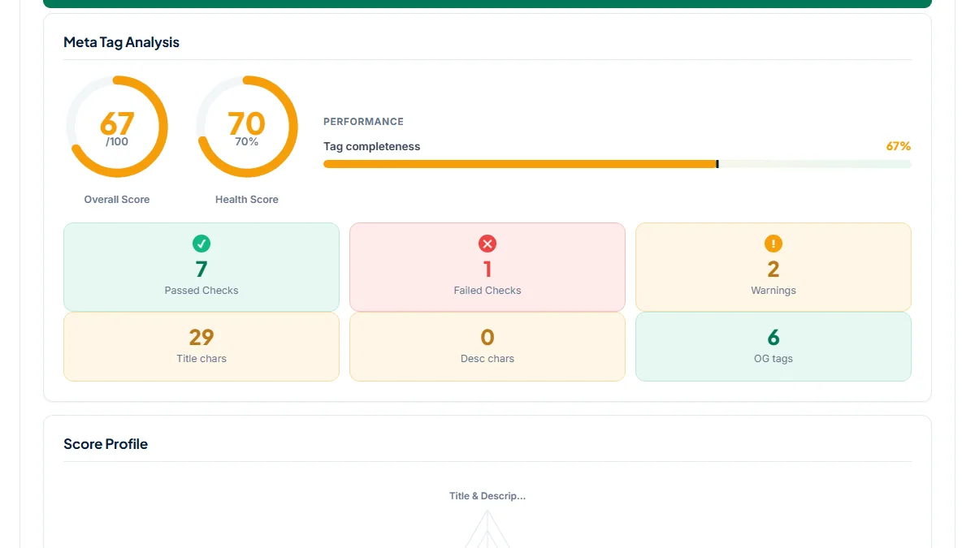Open the Warnings card
The height and width of the screenshot is (548, 975).
[x=773, y=267]
